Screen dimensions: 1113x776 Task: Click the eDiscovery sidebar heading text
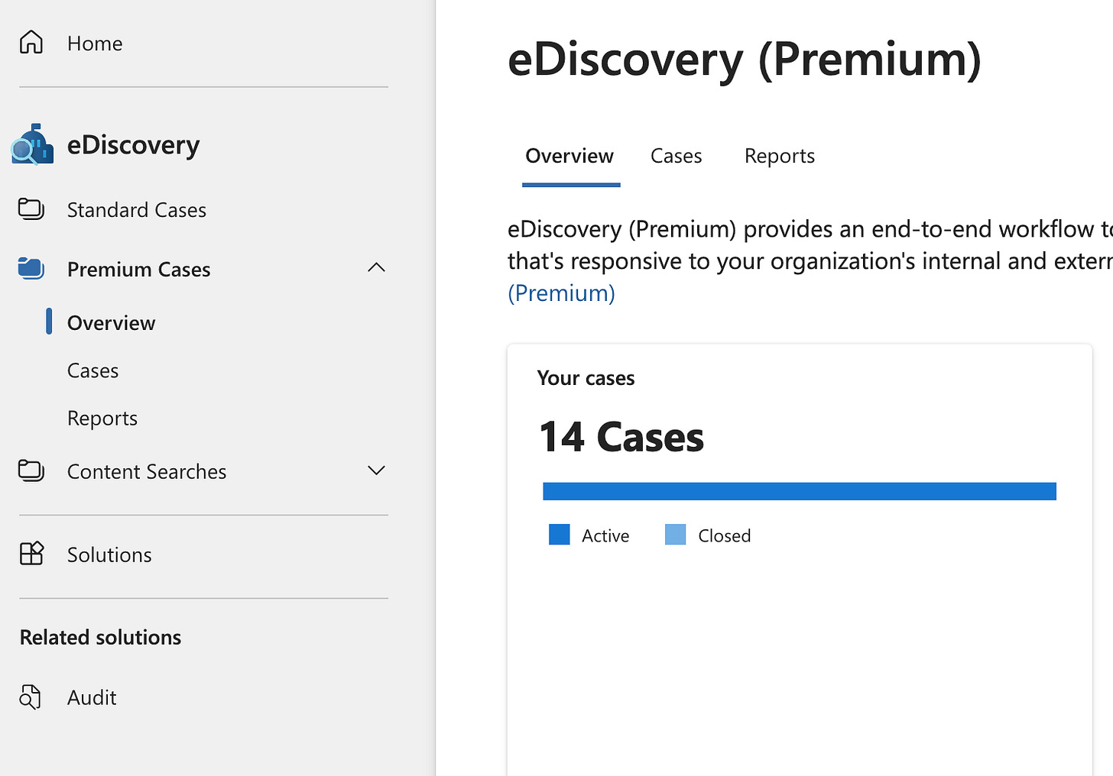(x=133, y=144)
